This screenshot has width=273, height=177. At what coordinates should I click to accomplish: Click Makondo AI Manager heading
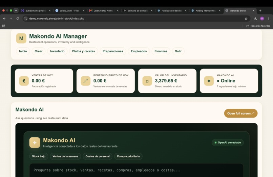tap(58, 36)
